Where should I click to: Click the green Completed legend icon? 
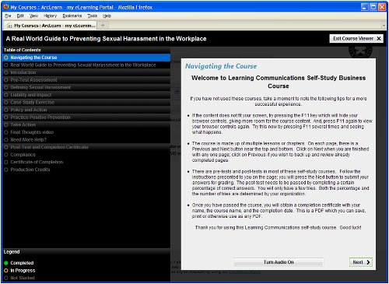click(x=6, y=263)
